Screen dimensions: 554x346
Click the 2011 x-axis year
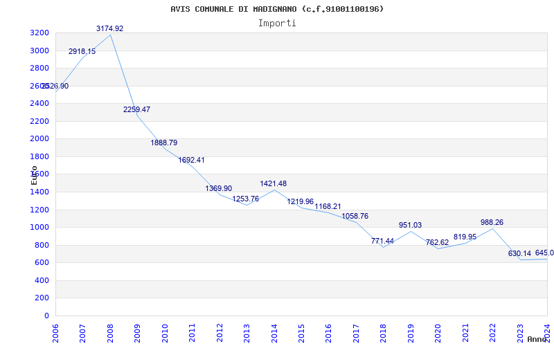193,334
